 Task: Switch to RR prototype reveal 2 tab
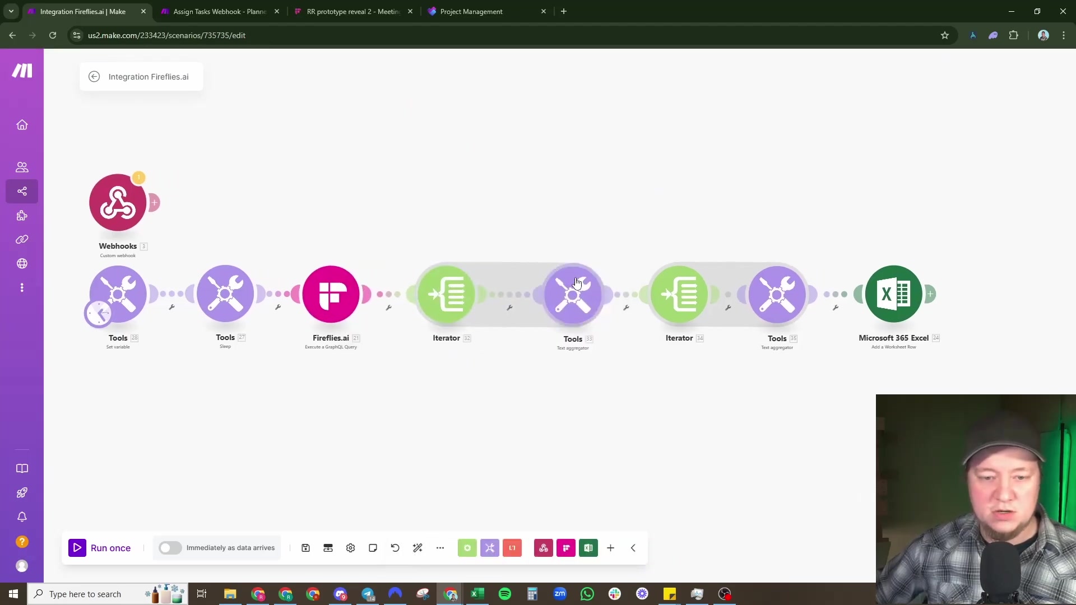[x=353, y=11]
